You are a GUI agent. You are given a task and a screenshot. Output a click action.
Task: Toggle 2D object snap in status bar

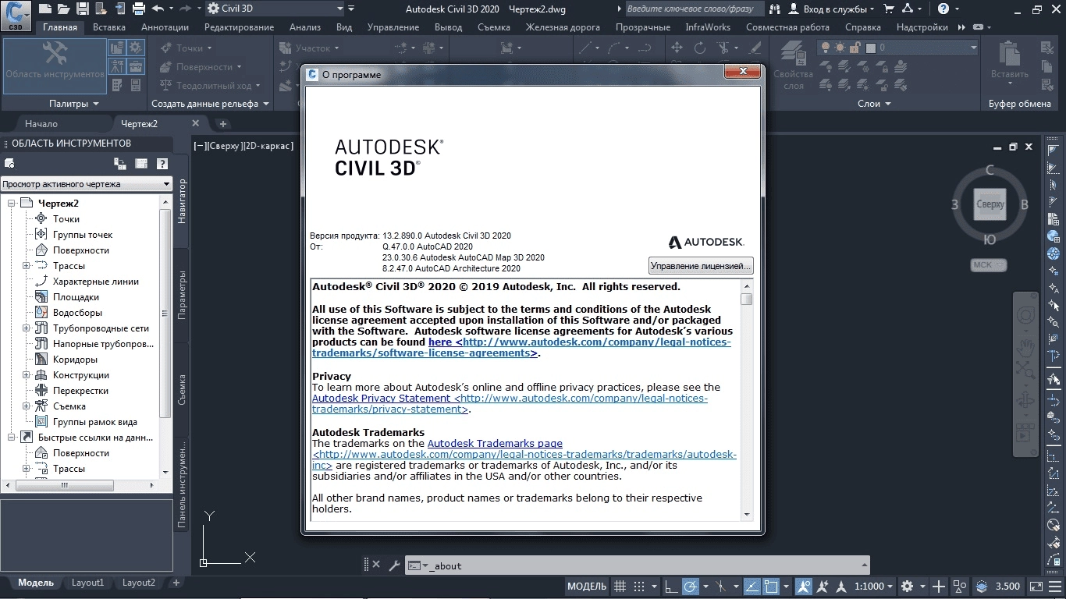point(771,586)
